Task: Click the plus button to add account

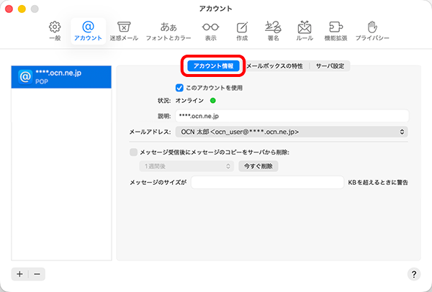Action: [x=20, y=273]
